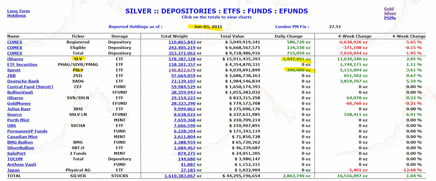Click GoldMoney weight 28,323,290
Image resolution: width=436 pixels, height=181 pixels.
tap(183, 103)
